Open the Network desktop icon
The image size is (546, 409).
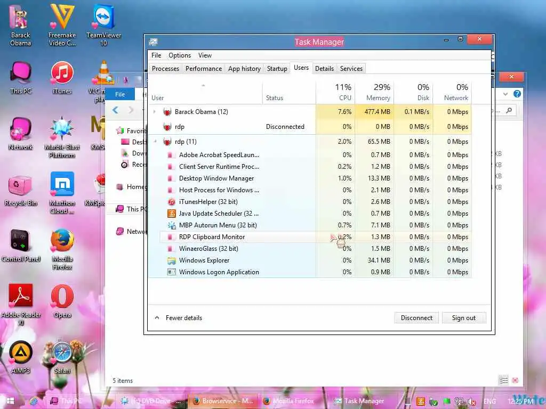click(21, 134)
